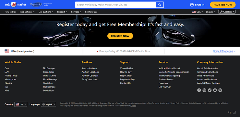
Task: Open the Vandalism link
Action: point(48,83)
